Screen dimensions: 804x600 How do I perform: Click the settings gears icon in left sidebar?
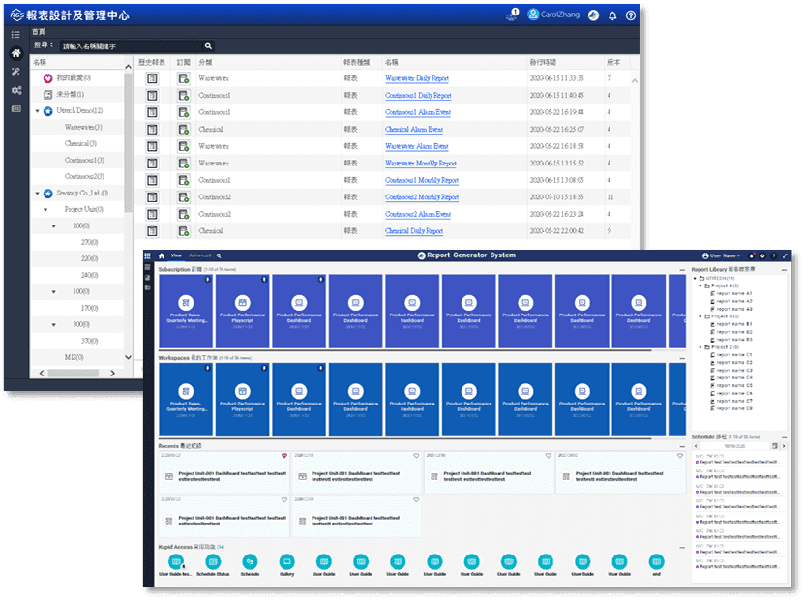pos(15,90)
